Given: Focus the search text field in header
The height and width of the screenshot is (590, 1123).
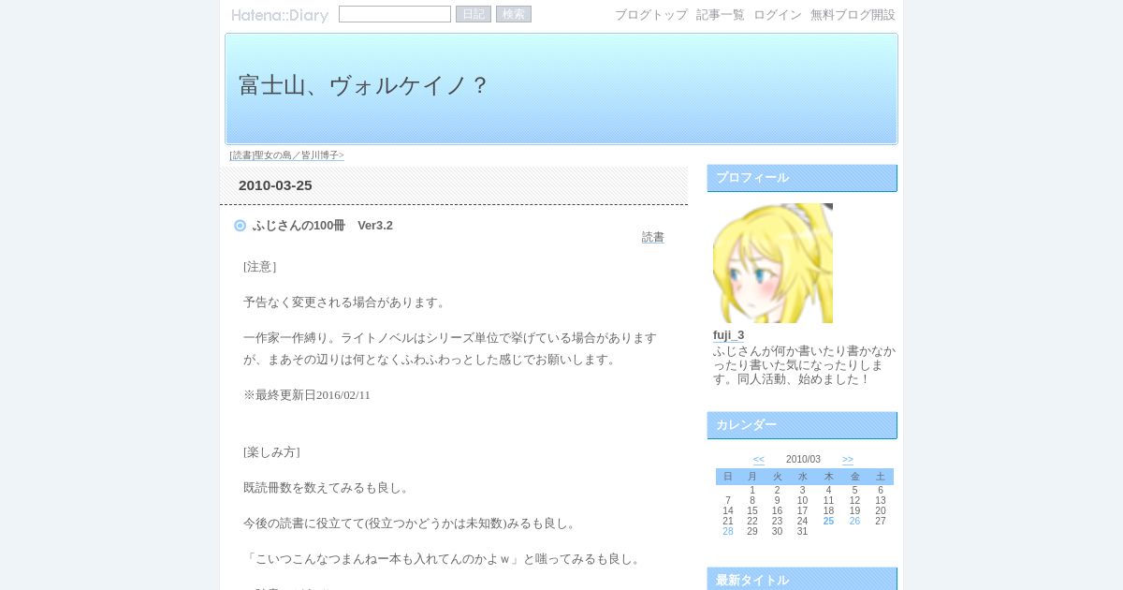Looking at the screenshot, I should pyautogui.click(x=395, y=14).
